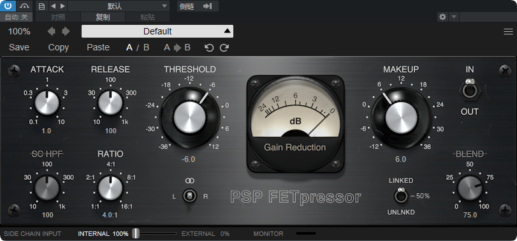This screenshot has width=517, height=241.
Task: Toggle 自动: 关 automation mode
Action: (x=16, y=17)
